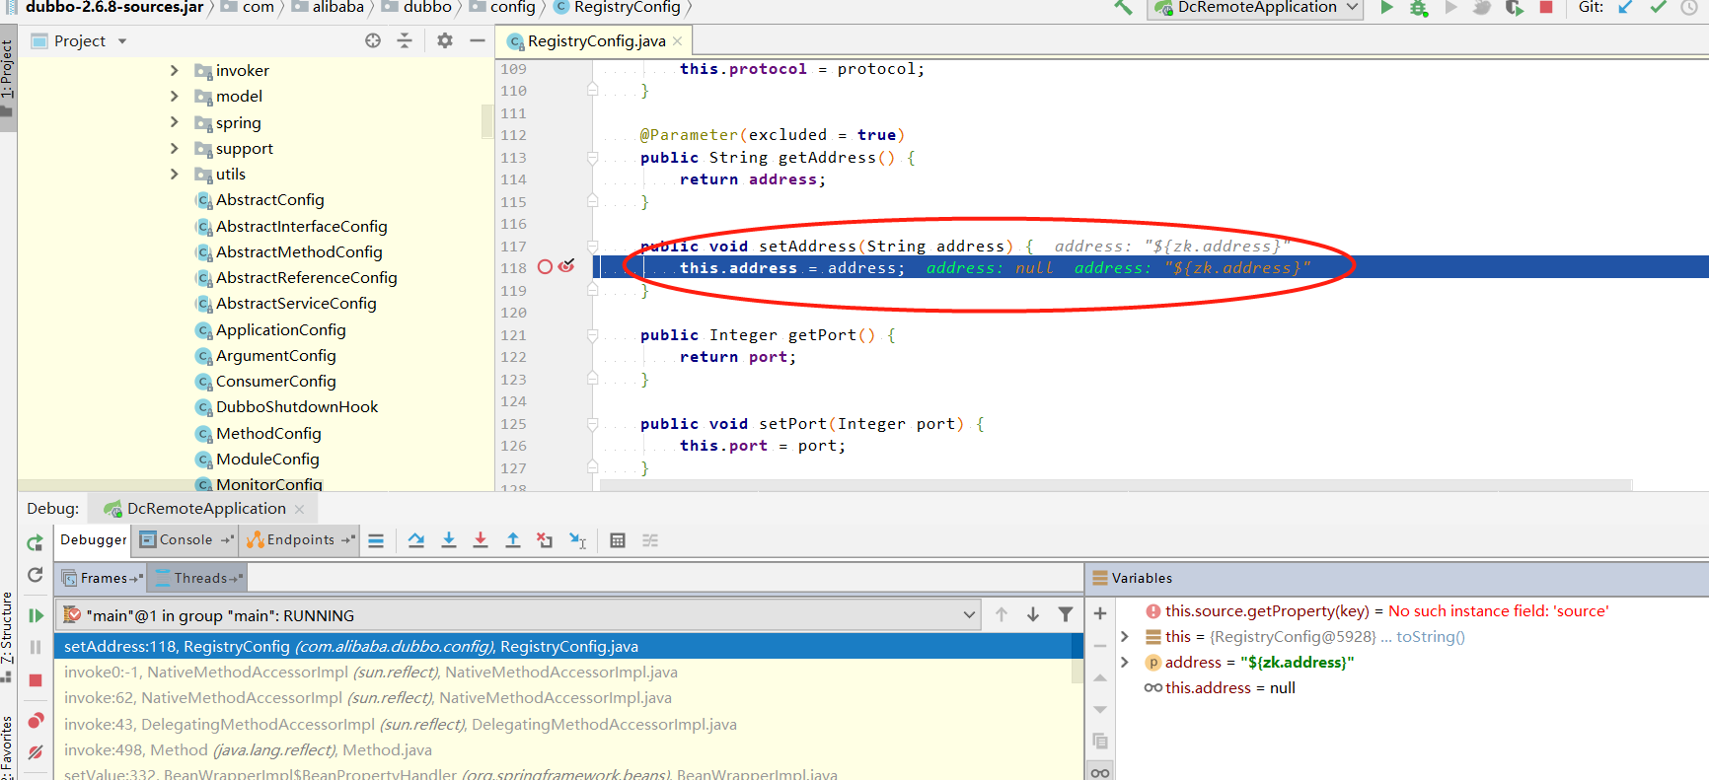The image size is (1709, 780).
Task: Run to cursor
Action: (578, 540)
